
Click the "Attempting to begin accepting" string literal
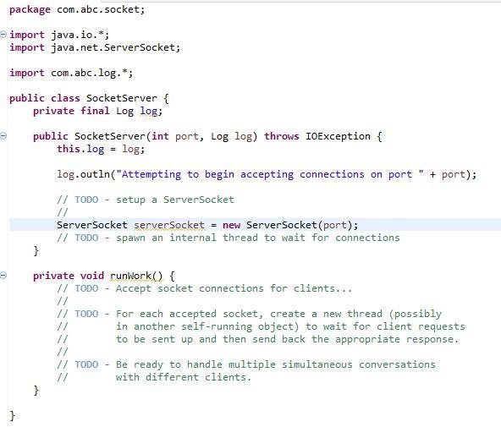(270, 174)
